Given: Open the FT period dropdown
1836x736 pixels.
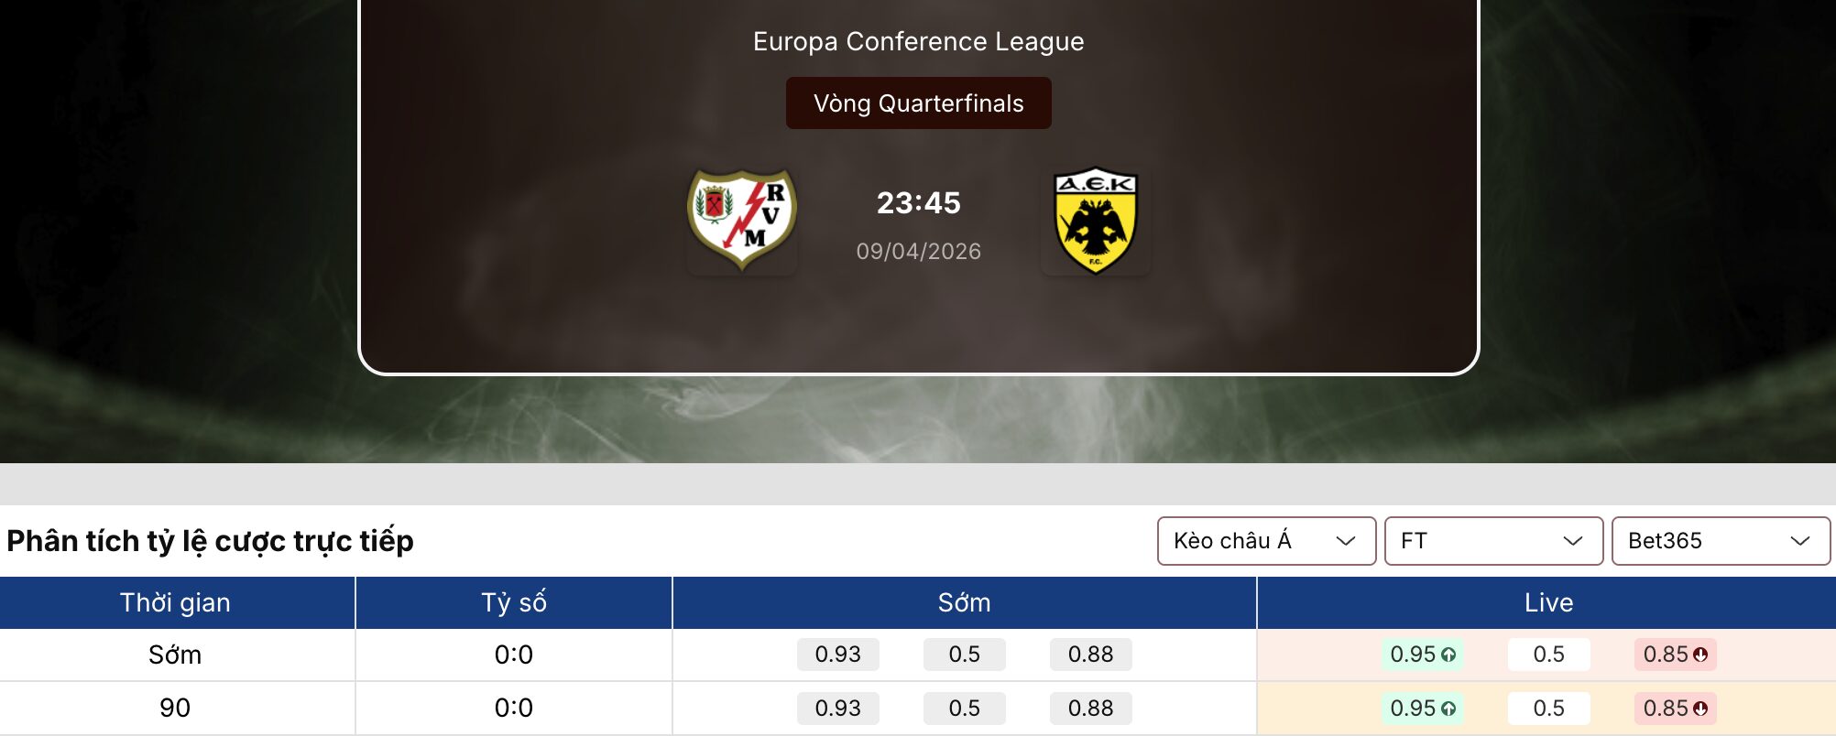Looking at the screenshot, I should 1494,541.
